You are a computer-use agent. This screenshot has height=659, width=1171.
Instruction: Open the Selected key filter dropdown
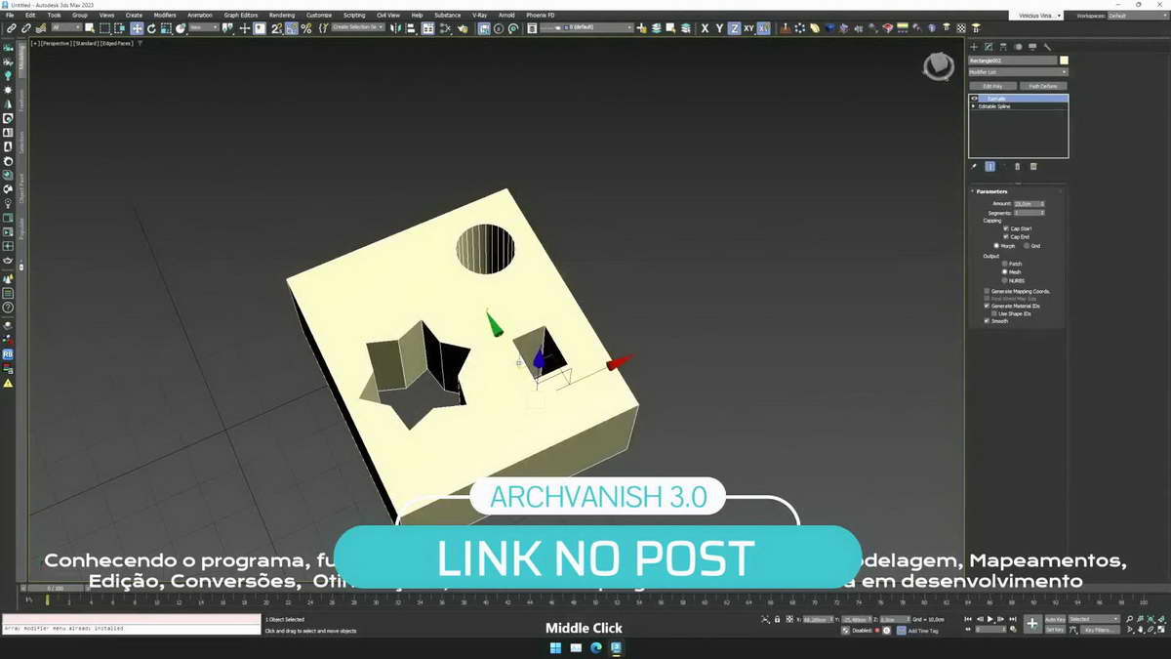point(1094,619)
